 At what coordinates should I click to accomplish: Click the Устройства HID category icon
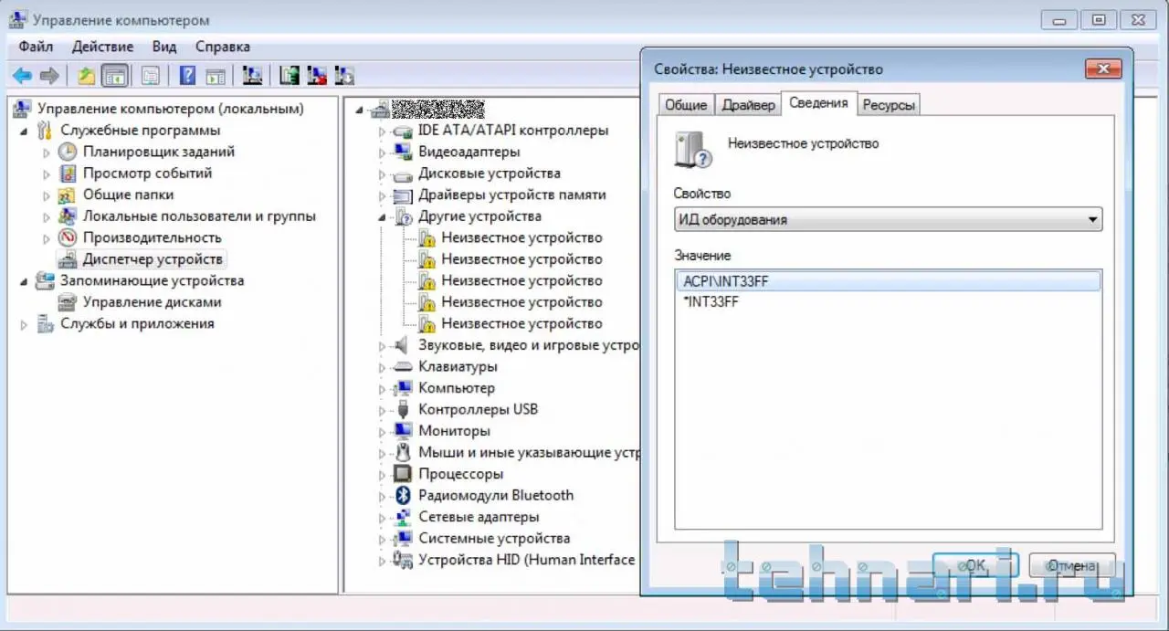pyautogui.click(x=403, y=560)
